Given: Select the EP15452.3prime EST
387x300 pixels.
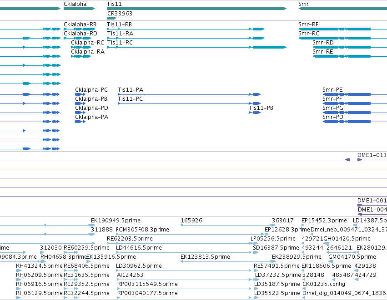Looking at the screenshot, I should pyautogui.click(x=324, y=221).
